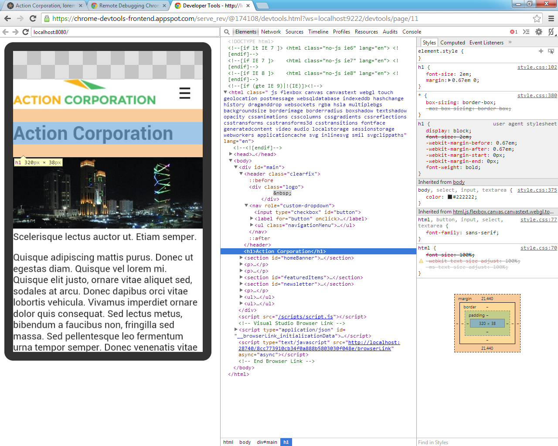Open the Profiles panel

pos(341,32)
